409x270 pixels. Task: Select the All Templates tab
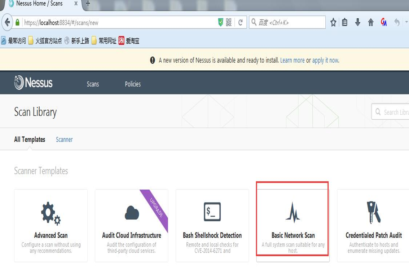point(30,140)
